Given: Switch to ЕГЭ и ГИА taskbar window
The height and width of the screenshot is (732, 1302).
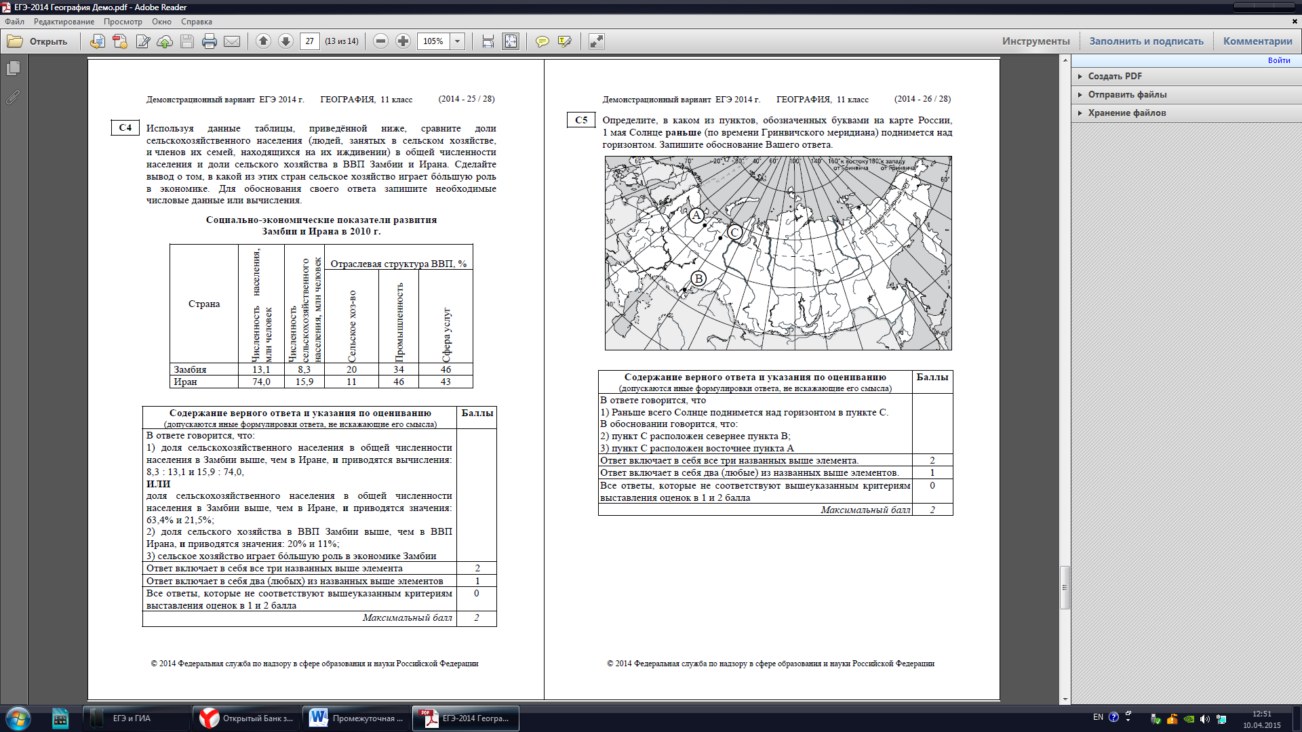Looking at the screenshot, I should click(x=136, y=718).
